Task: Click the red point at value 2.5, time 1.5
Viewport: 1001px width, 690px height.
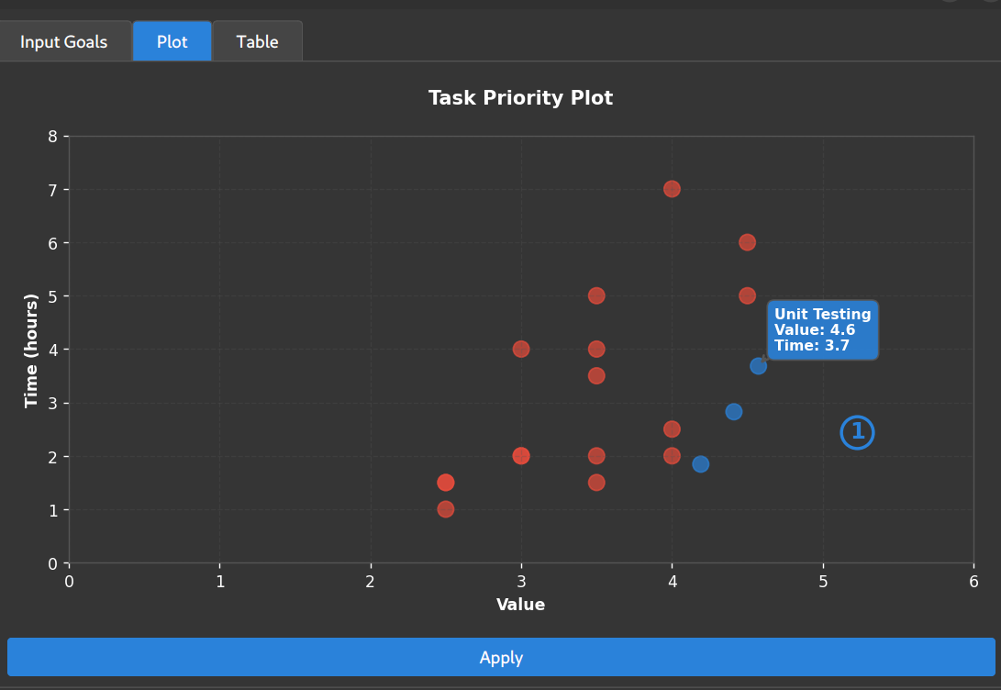Action: pyautogui.click(x=445, y=482)
